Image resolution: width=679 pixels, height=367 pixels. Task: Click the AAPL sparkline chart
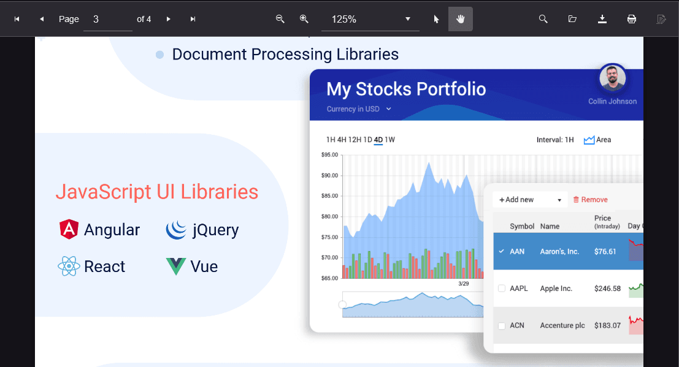pos(635,290)
